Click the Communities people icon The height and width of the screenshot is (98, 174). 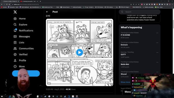click(15, 48)
